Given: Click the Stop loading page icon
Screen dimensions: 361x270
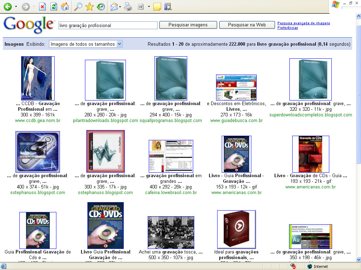Looking at the screenshot, I should [42, 7].
